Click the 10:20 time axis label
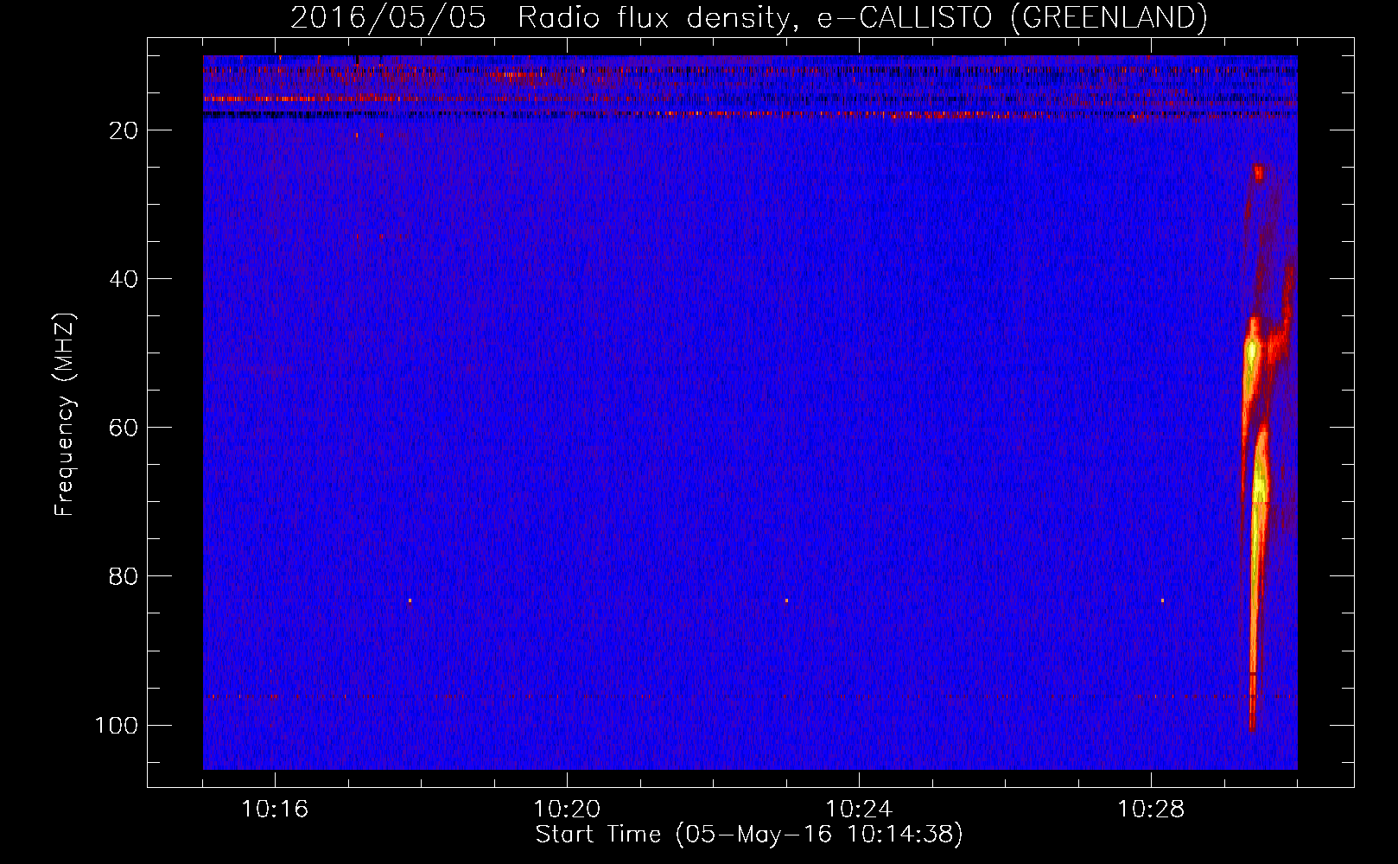 [x=567, y=810]
